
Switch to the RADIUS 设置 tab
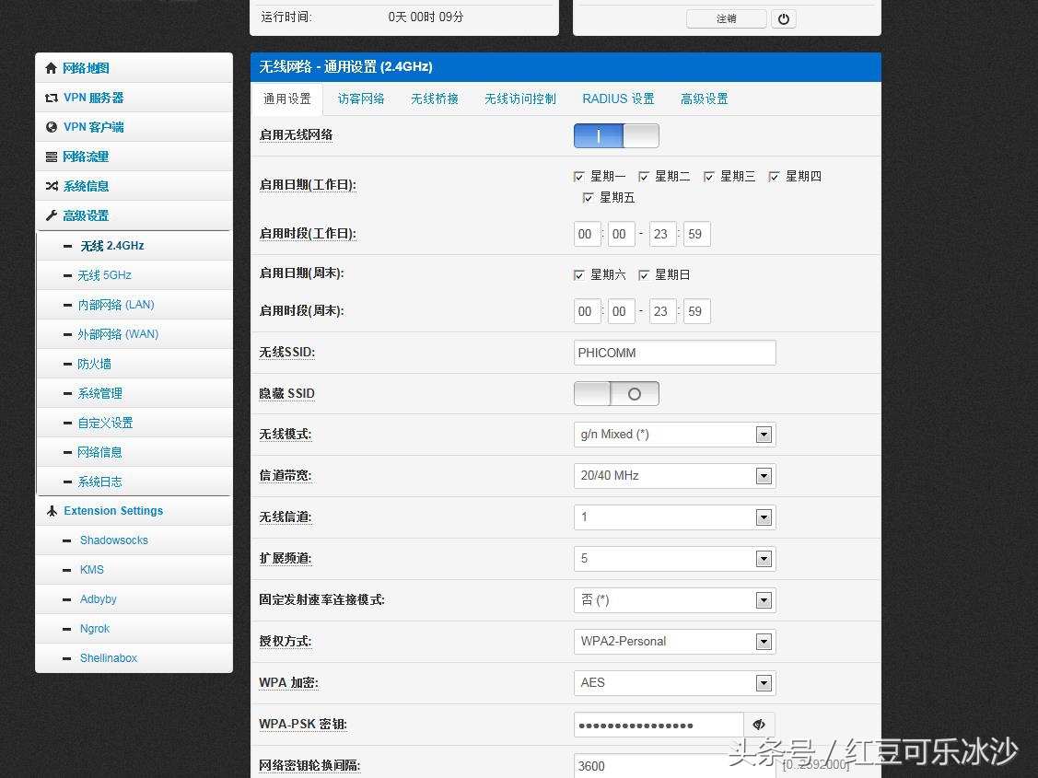(x=617, y=99)
